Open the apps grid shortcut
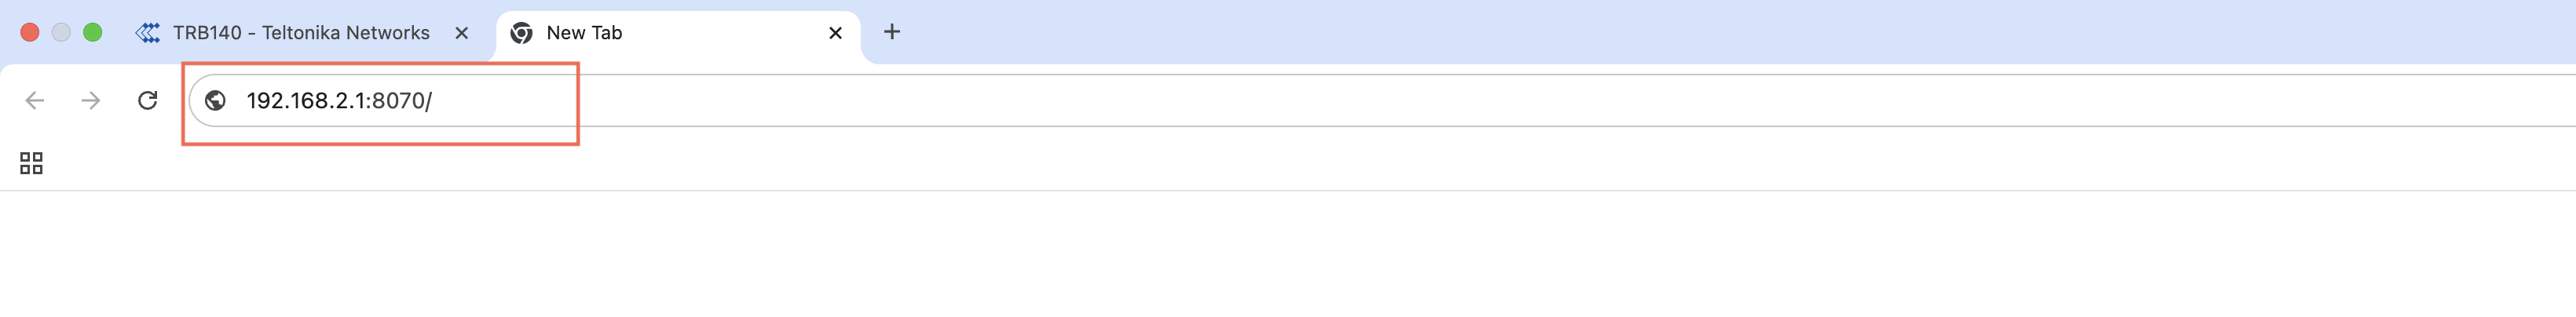 [31, 163]
